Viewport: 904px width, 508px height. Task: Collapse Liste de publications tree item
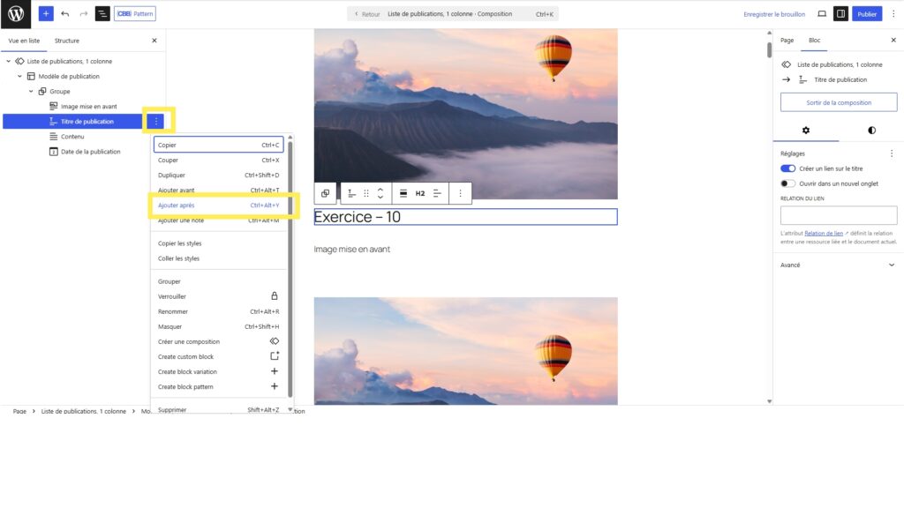click(x=9, y=61)
